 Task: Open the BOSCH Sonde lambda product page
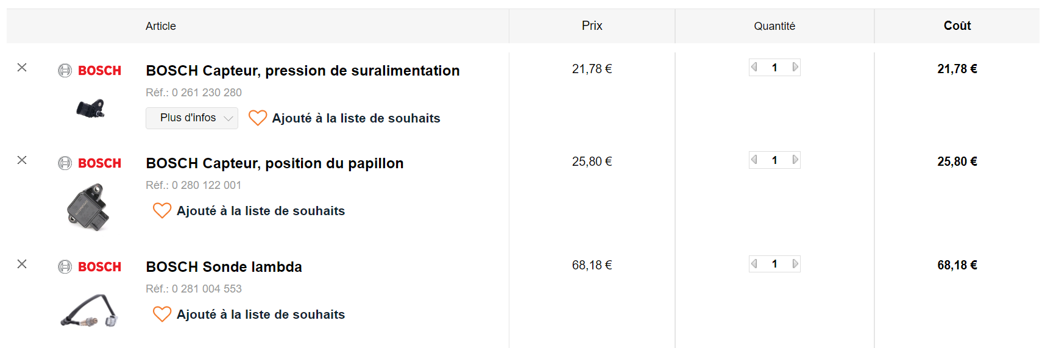pos(224,267)
